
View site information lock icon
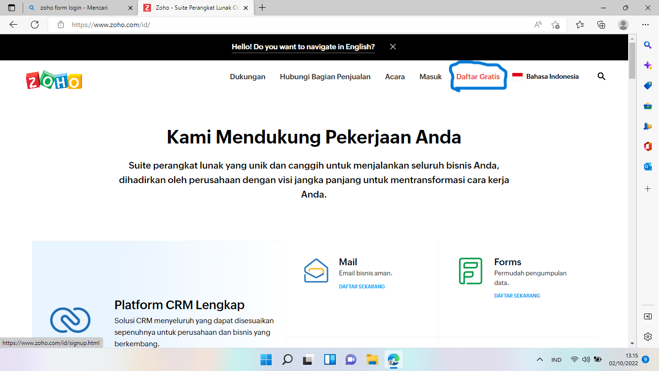tap(61, 25)
